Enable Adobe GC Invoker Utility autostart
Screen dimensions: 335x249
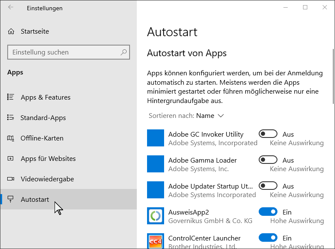click(x=268, y=134)
